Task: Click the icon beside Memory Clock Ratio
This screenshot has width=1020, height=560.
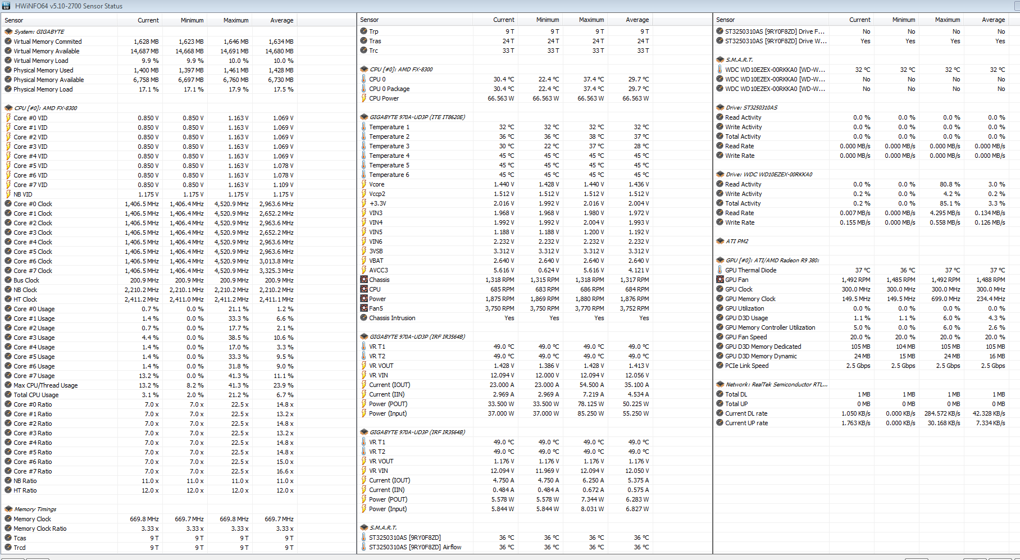Action: (8, 529)
